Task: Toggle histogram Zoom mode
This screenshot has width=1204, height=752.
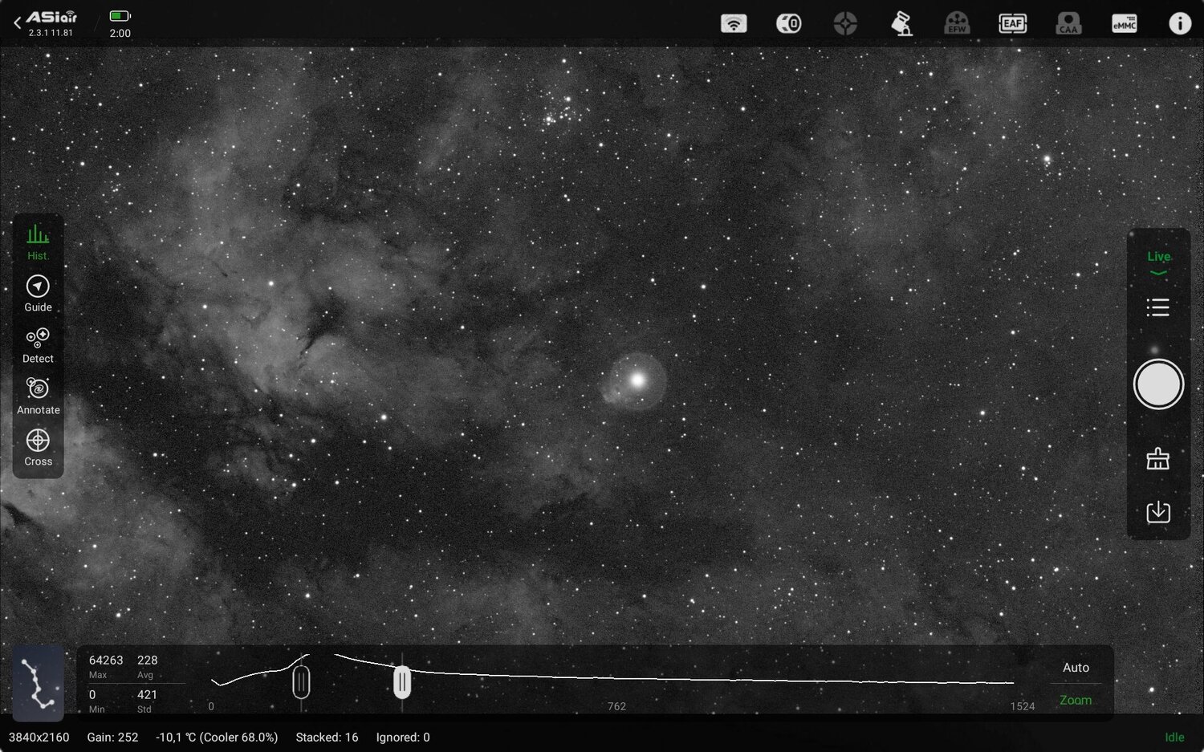Action: (1076, 700)
